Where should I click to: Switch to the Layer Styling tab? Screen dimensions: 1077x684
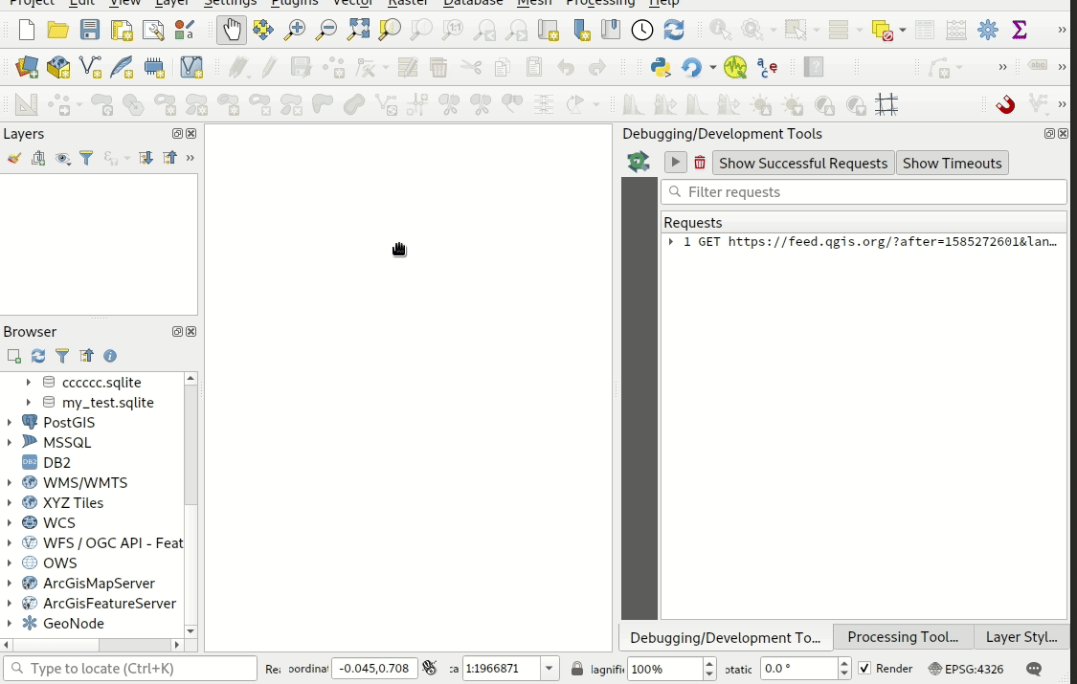1021,636
